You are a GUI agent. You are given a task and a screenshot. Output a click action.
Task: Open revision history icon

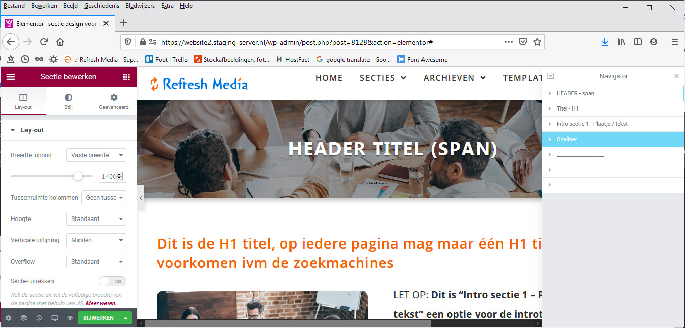tap(39, 318)
